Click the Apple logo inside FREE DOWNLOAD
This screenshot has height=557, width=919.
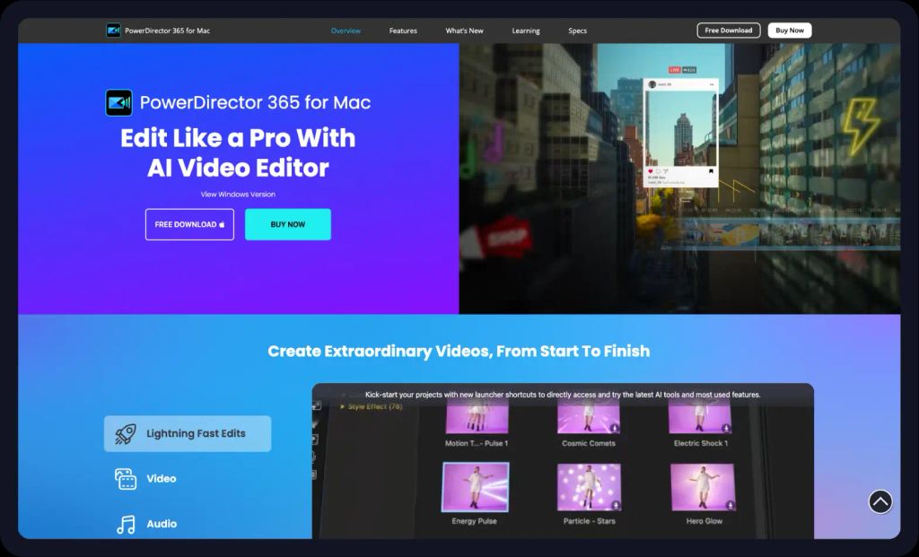point(222,224)
